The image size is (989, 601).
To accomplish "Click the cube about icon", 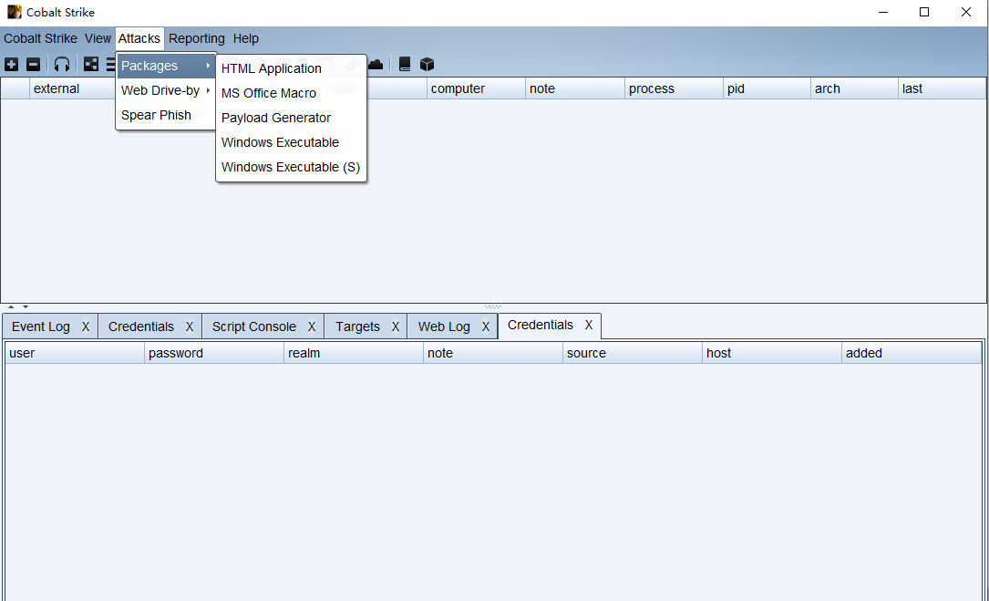I will [x=427, y=65].
